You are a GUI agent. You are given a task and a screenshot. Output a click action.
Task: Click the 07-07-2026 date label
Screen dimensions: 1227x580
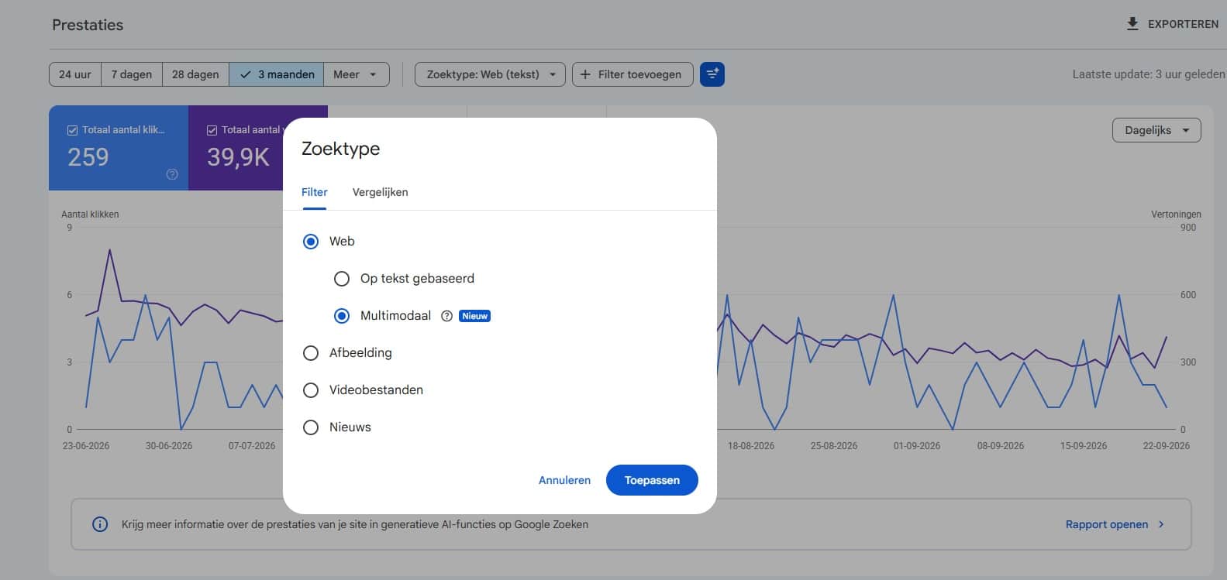coord(252,446)
